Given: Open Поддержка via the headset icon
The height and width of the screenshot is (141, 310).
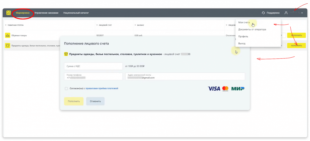Looking at the screenshot, I should pyautogui.click(x=263, y=13).
